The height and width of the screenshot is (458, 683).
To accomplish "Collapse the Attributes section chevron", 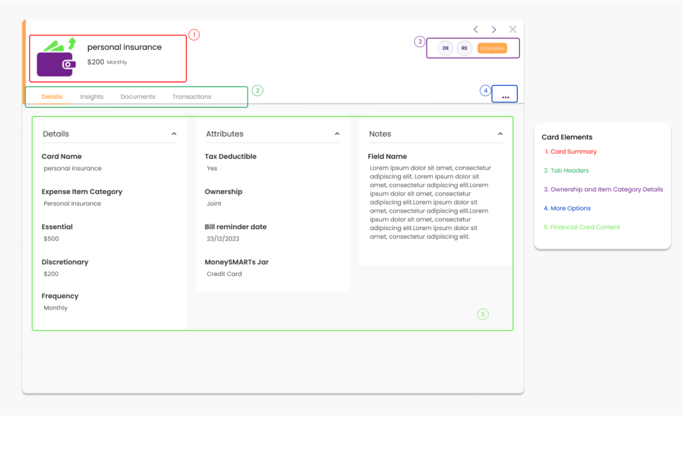I will click(x=337, y=134).
